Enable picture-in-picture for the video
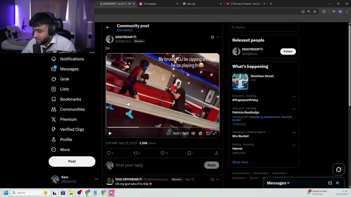Screen dimensions: 351x197 [208, 133]
